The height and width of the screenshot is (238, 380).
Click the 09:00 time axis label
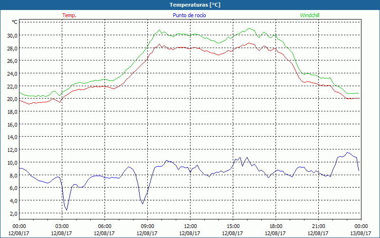click(x=147, y=227)
